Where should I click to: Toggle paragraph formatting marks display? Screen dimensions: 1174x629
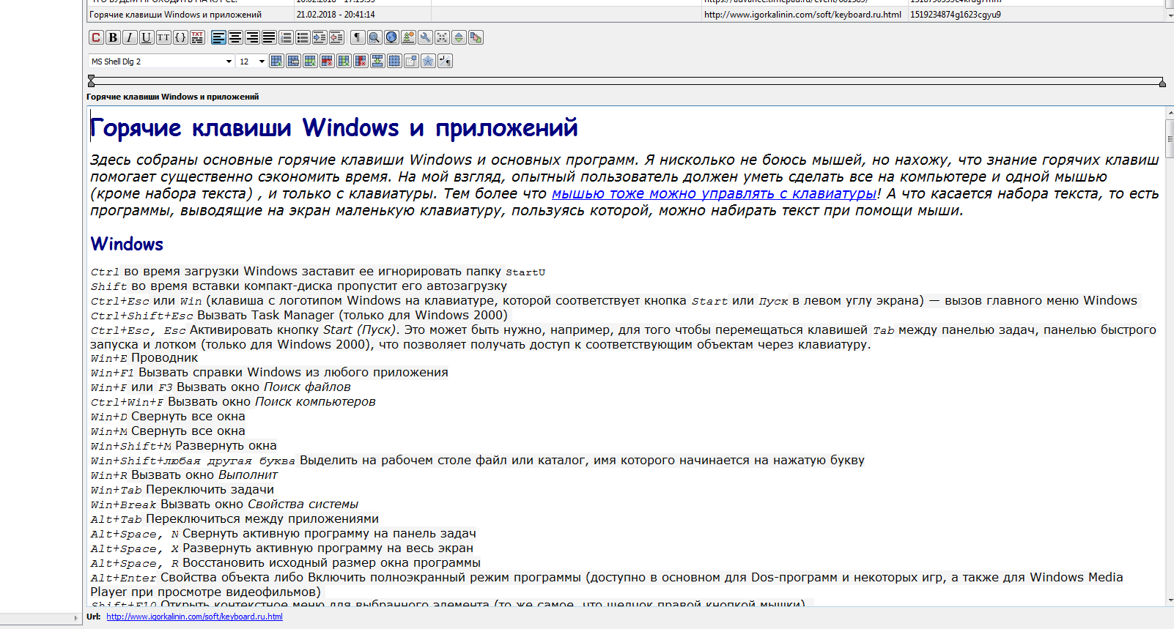click(358, 37)
